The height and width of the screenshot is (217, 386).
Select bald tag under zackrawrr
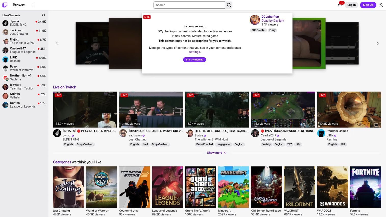pos(145,144)
